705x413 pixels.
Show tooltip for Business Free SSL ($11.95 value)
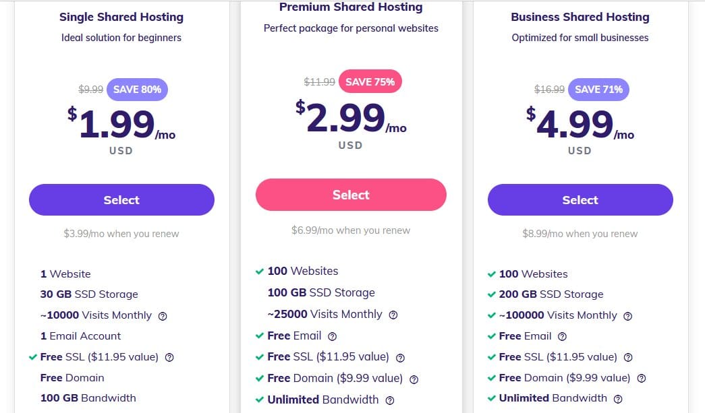(x=628, y=357)
